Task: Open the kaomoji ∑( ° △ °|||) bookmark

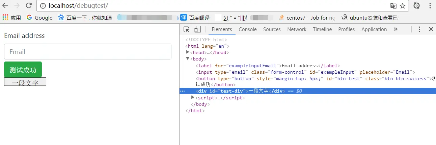Action: tap(231, 18)
